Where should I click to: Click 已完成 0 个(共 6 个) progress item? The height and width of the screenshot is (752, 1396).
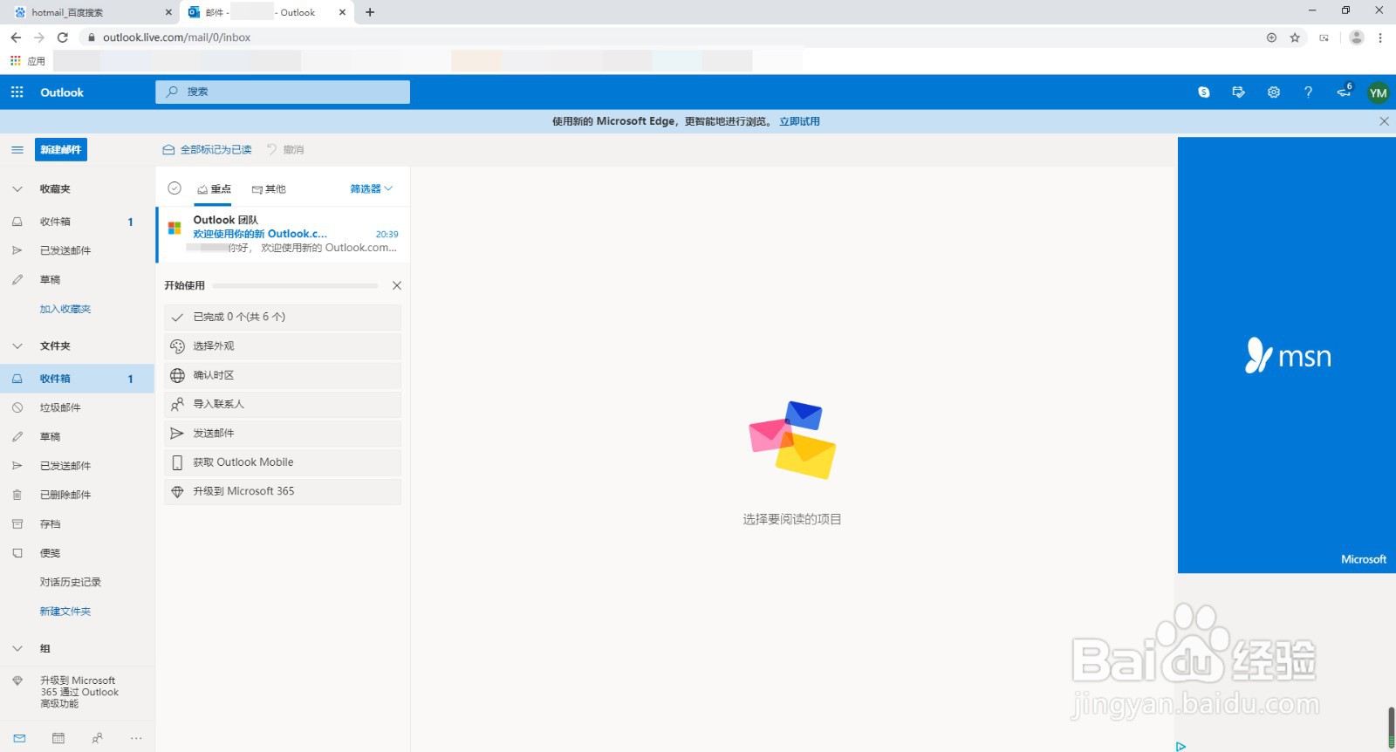coord(283,317)
